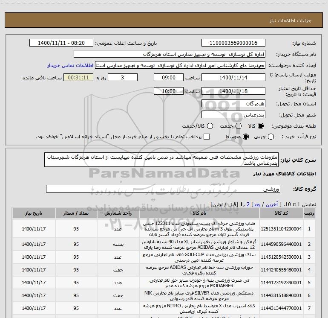Click the نام دستگاه خریدار field
The height and width of the screenshot is (318, 328).
coord(170,54)
